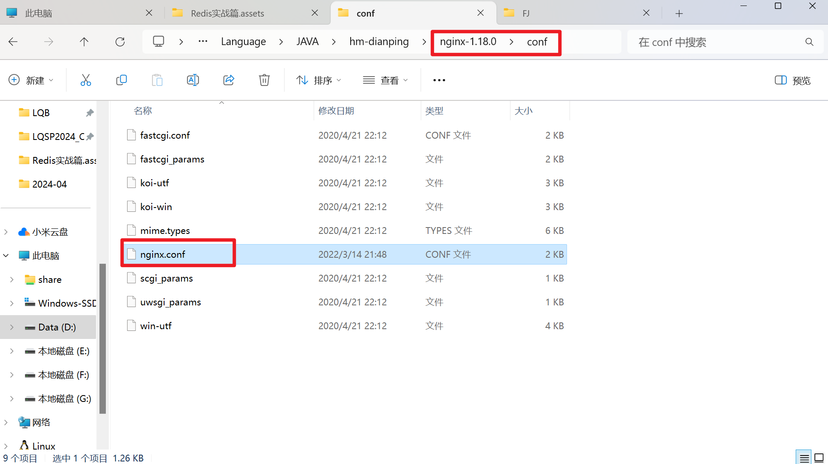Image resolution: width=828 pixels, height=464 pixels.
Task: Switch to details view in status bar
Action: click(804, 458)
